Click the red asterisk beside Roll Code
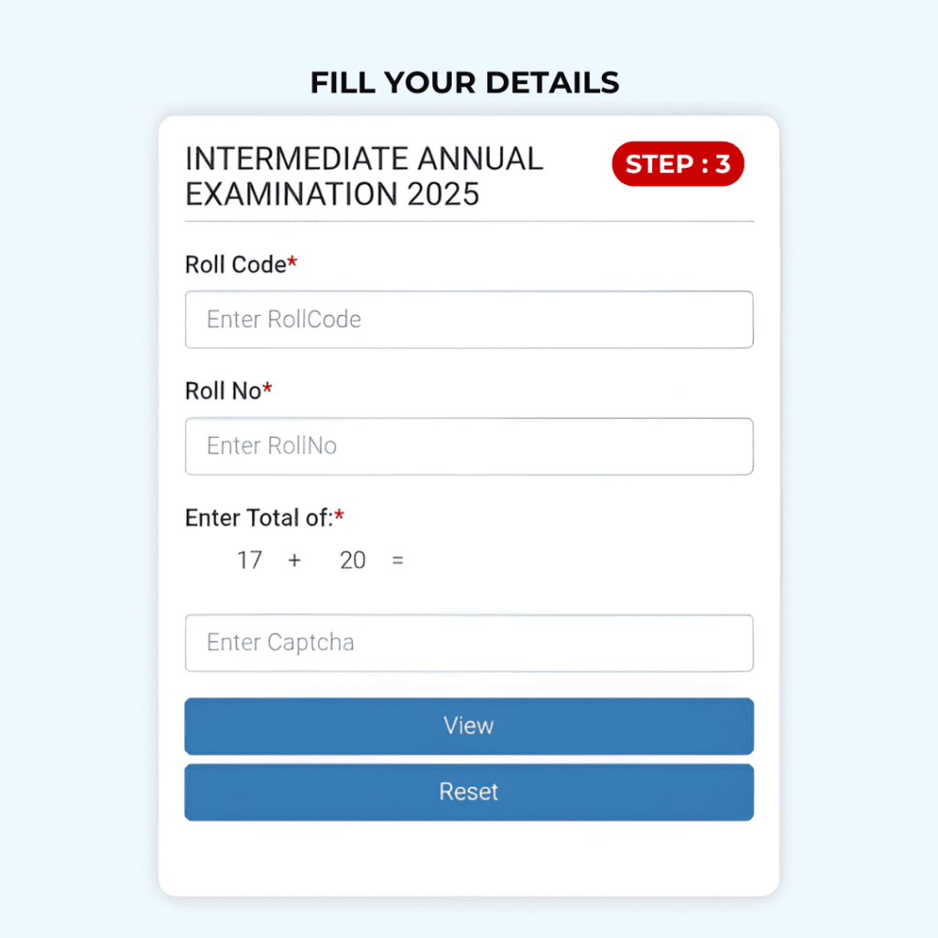The height and width of the screenshot is (938, 938). (x=292, y=261)
